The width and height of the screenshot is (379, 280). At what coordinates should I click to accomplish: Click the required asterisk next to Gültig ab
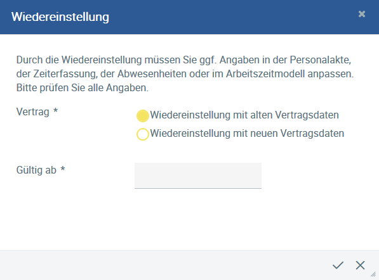[63, 169]
